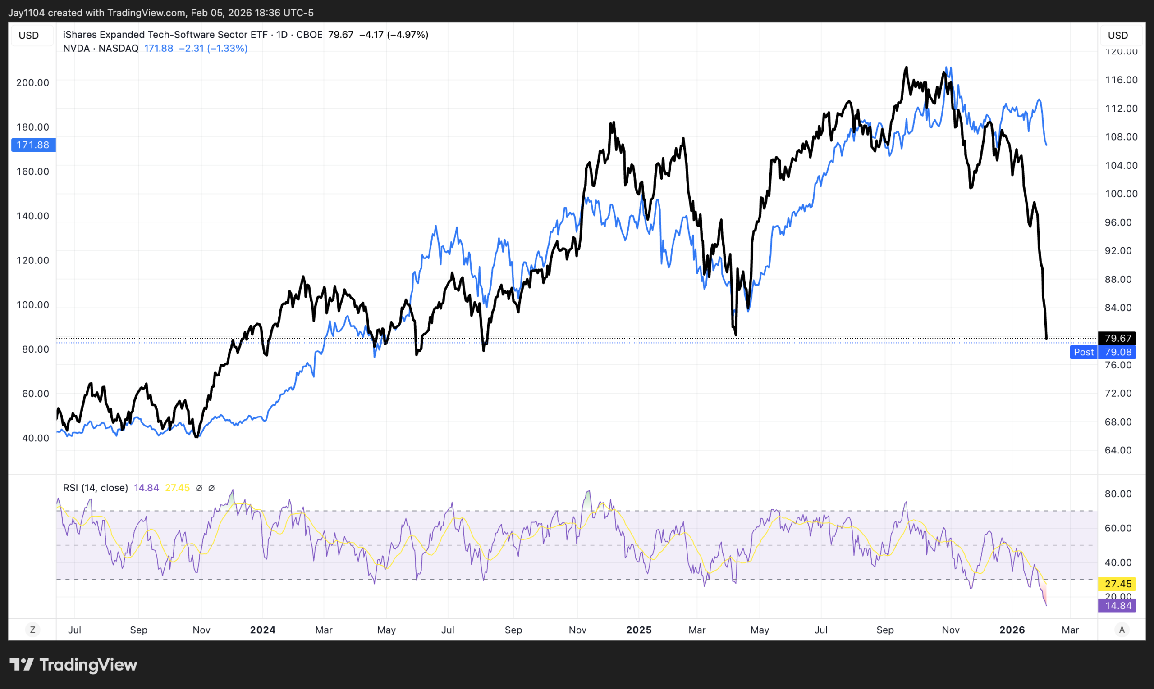Click the yellow 27.45 RSI axis label
Screen dimensions: 1154x689
tap(1117, 584)
